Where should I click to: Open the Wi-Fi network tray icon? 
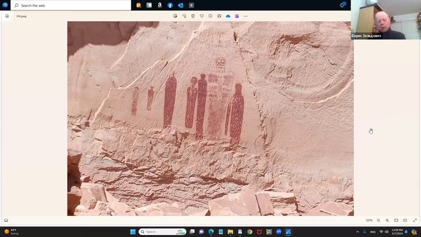(382, 232)
